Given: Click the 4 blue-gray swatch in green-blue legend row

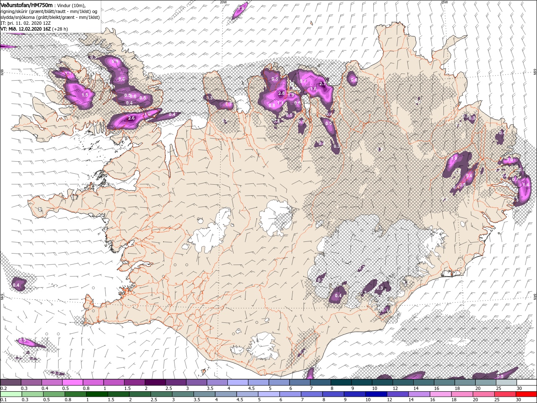Looking at the screenshot, I should coord(225,394).
